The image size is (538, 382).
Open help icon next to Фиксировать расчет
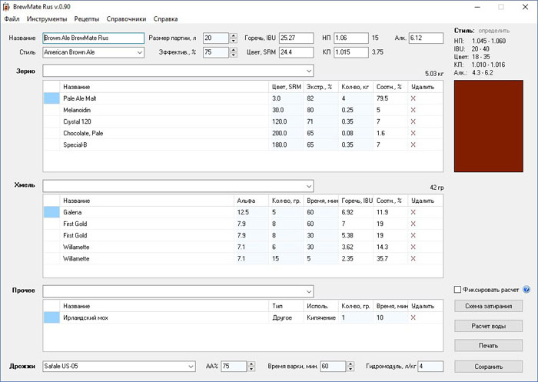(526, 290)
